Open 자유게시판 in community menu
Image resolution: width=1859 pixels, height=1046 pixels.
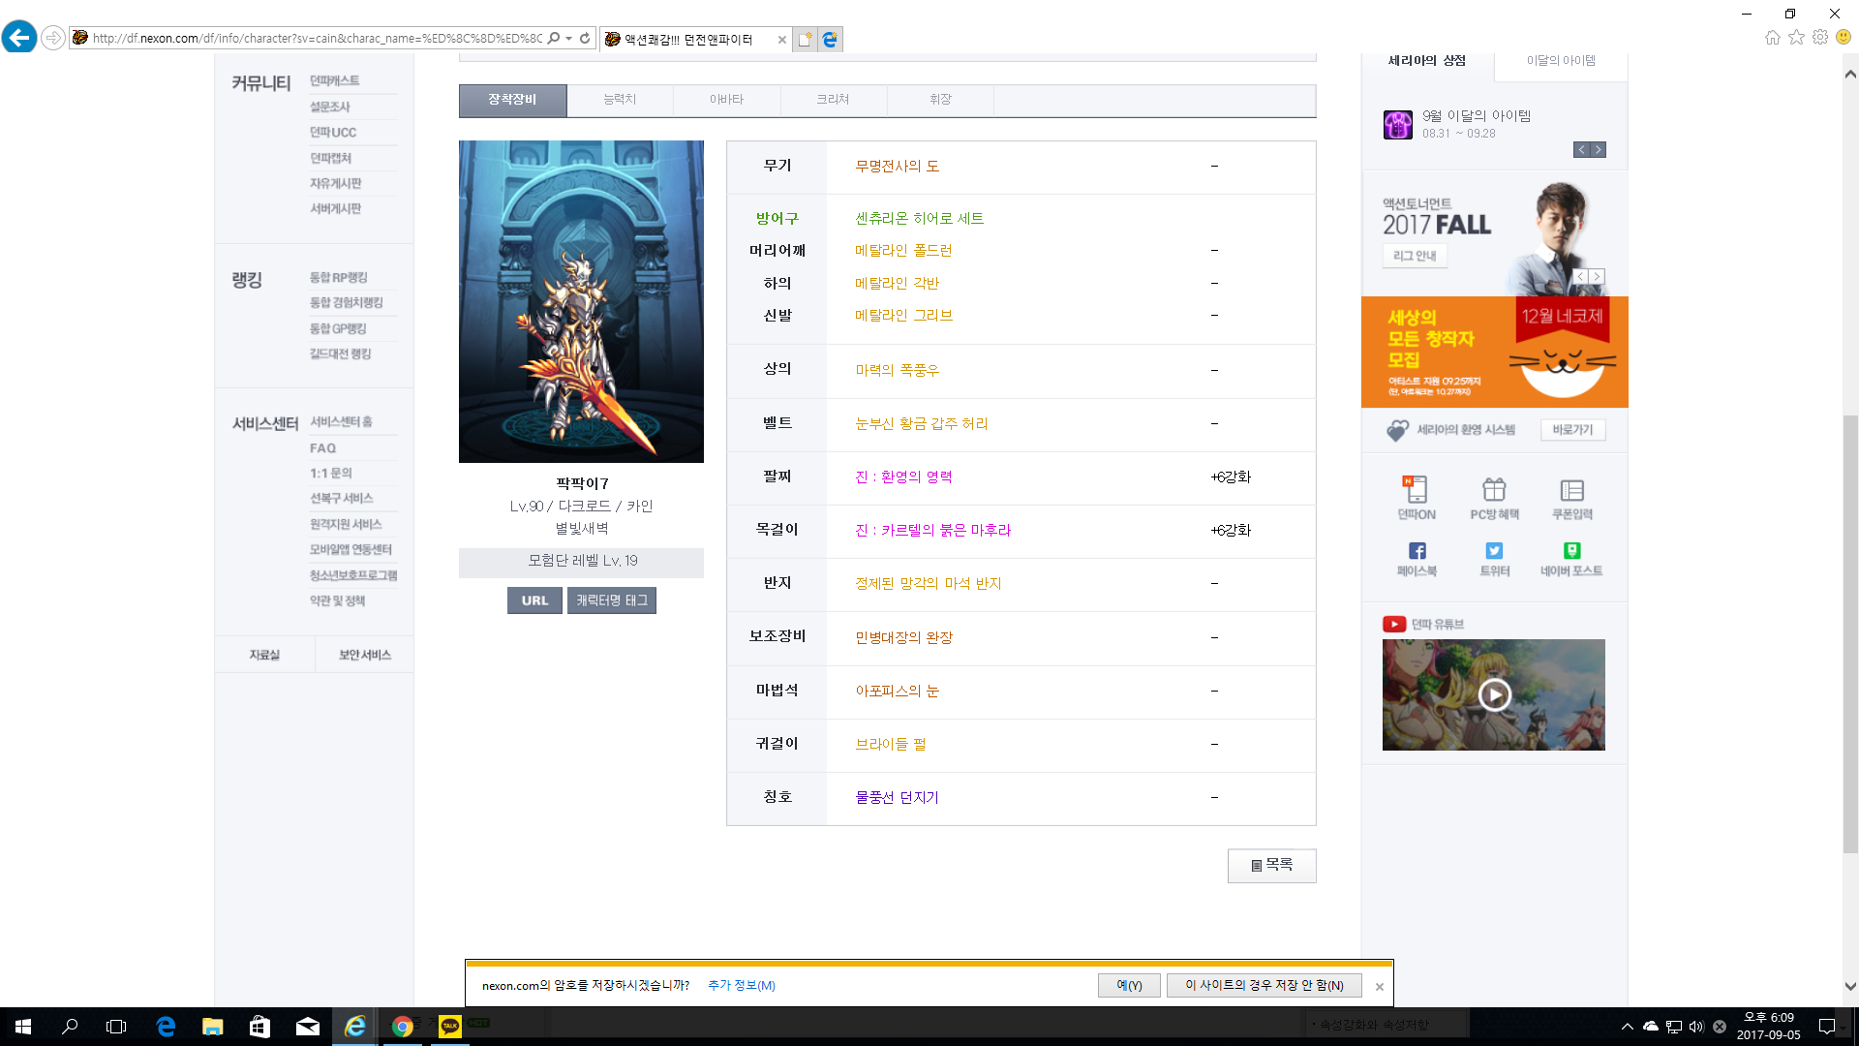tap(335, 184)
